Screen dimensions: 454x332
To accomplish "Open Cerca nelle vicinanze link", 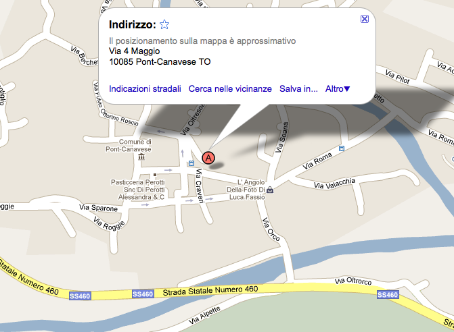I will click(x=230, y=88).
